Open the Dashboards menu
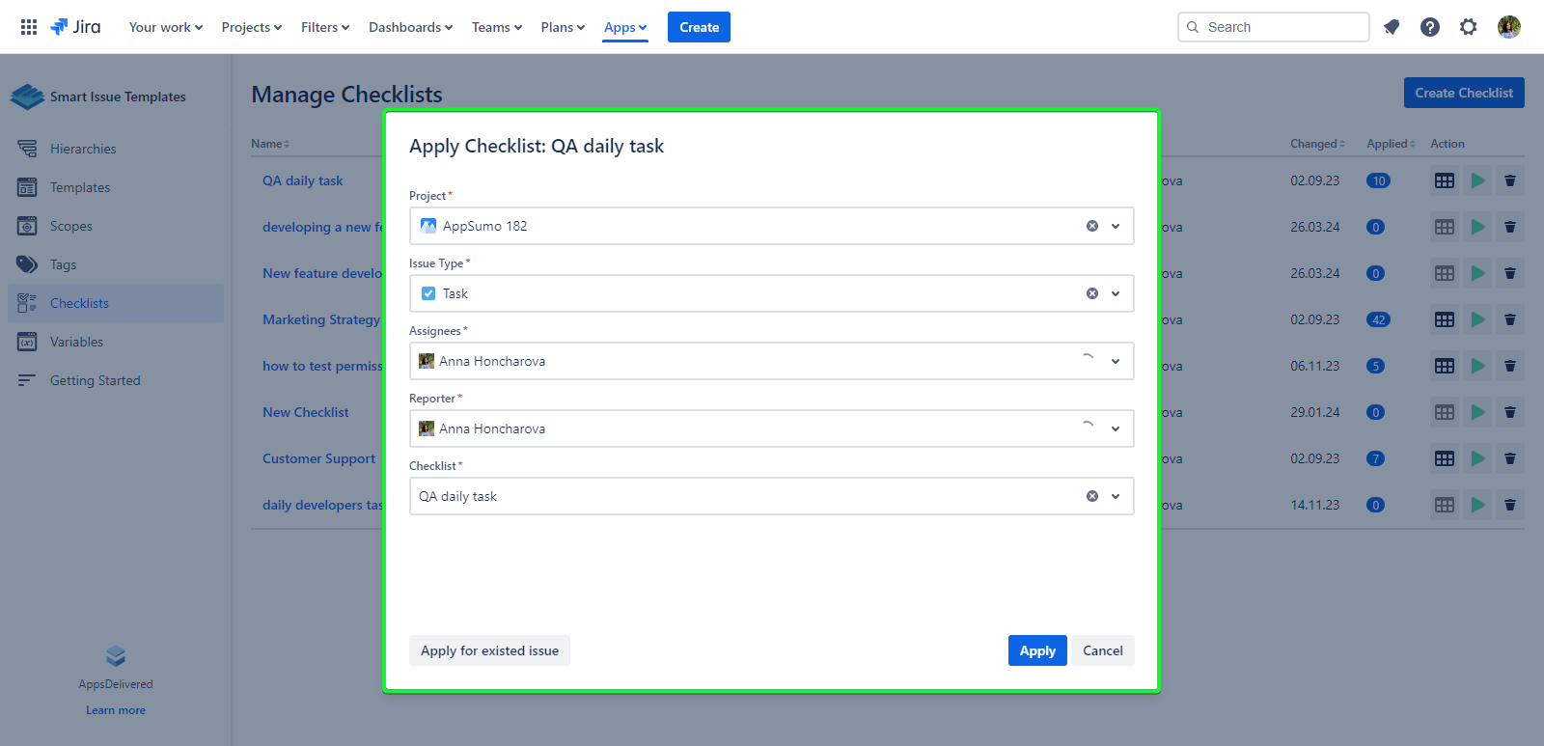This screenshot has height=746, width=1544. [410, 27]
